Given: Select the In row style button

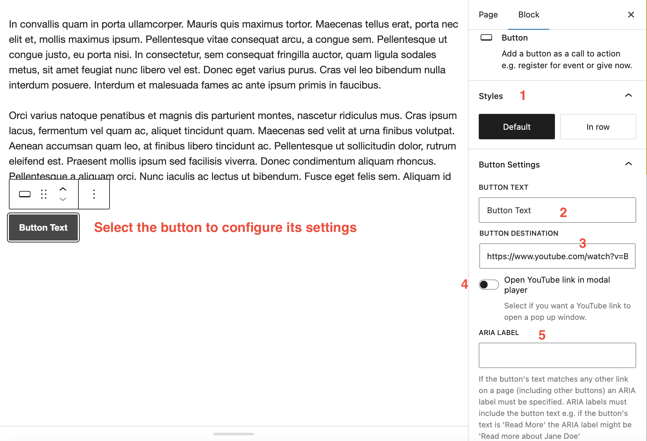Looking at the screenshot, I should click(598, 127).
